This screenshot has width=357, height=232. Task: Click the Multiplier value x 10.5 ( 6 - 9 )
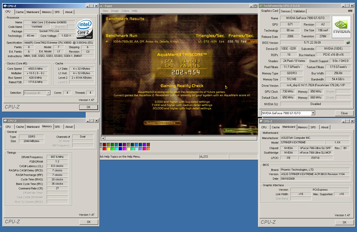point(35,73)
